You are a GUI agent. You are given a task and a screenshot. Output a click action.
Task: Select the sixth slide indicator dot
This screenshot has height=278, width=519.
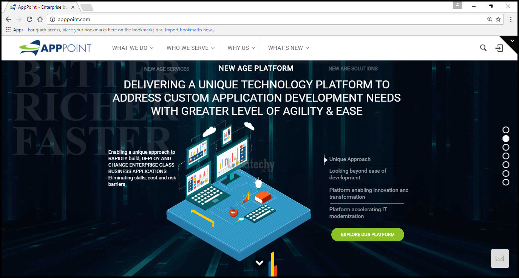click(506, 173)
